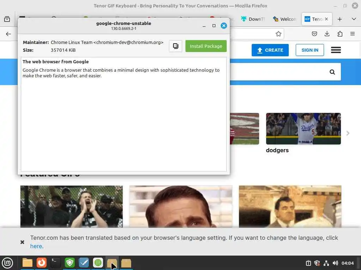Click the Firefox back arrow
The image size is (361, 270).
[8, 34]
